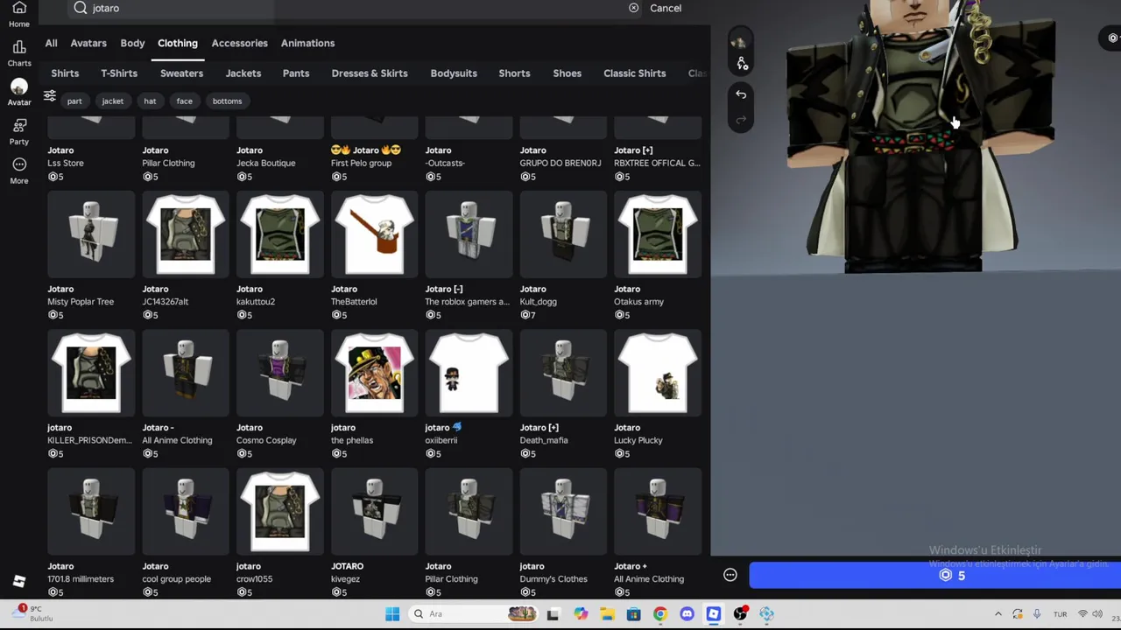Click the Roblox logo icon at sidebar bottom
The image size is (1121, 630).
[x=19, y=581]
